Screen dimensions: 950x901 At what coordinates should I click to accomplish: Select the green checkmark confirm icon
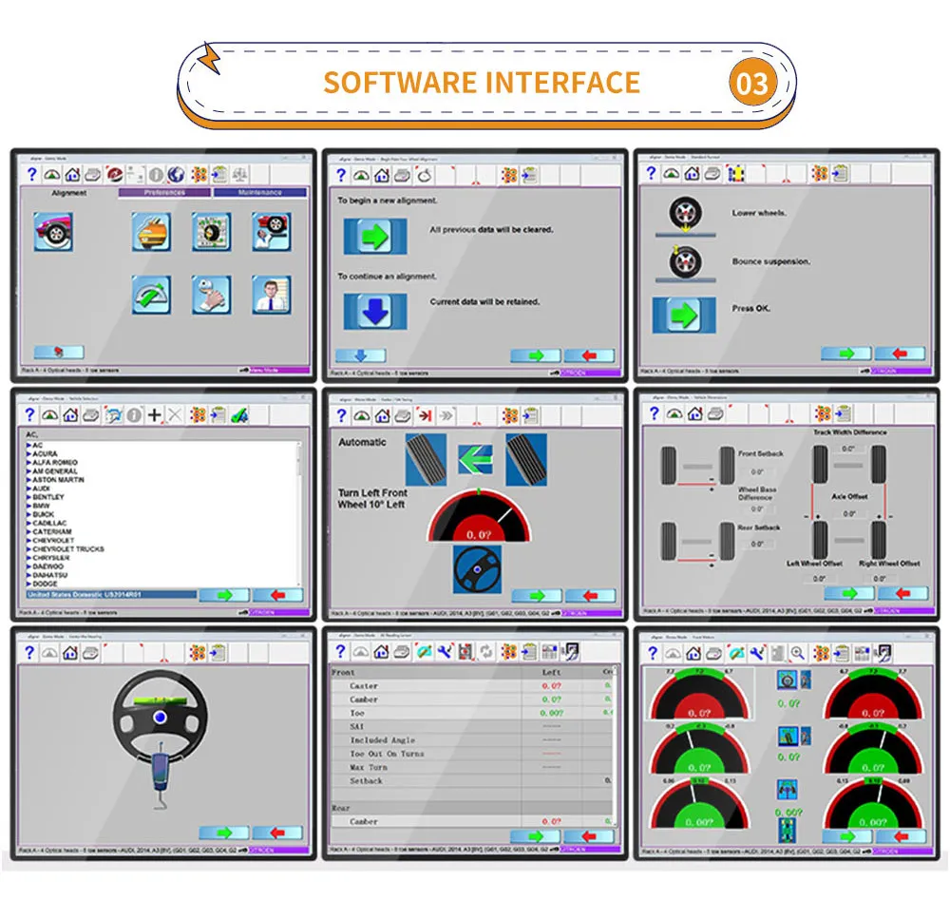pos(238,414)
